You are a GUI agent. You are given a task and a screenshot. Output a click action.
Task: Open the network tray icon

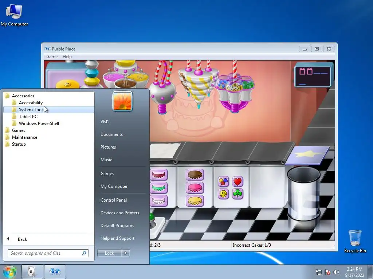pos(318,272)
